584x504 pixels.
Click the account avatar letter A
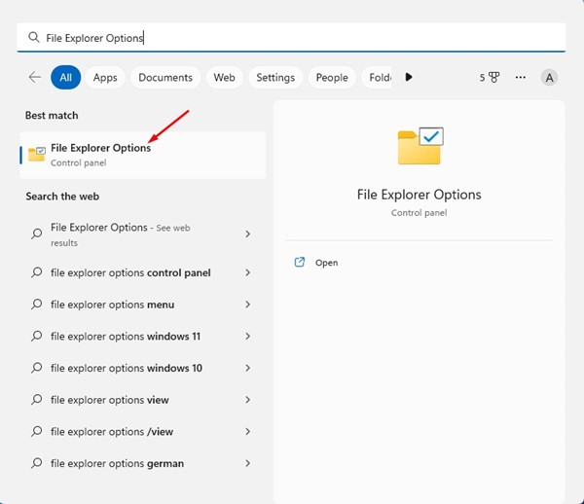(549, 78)
